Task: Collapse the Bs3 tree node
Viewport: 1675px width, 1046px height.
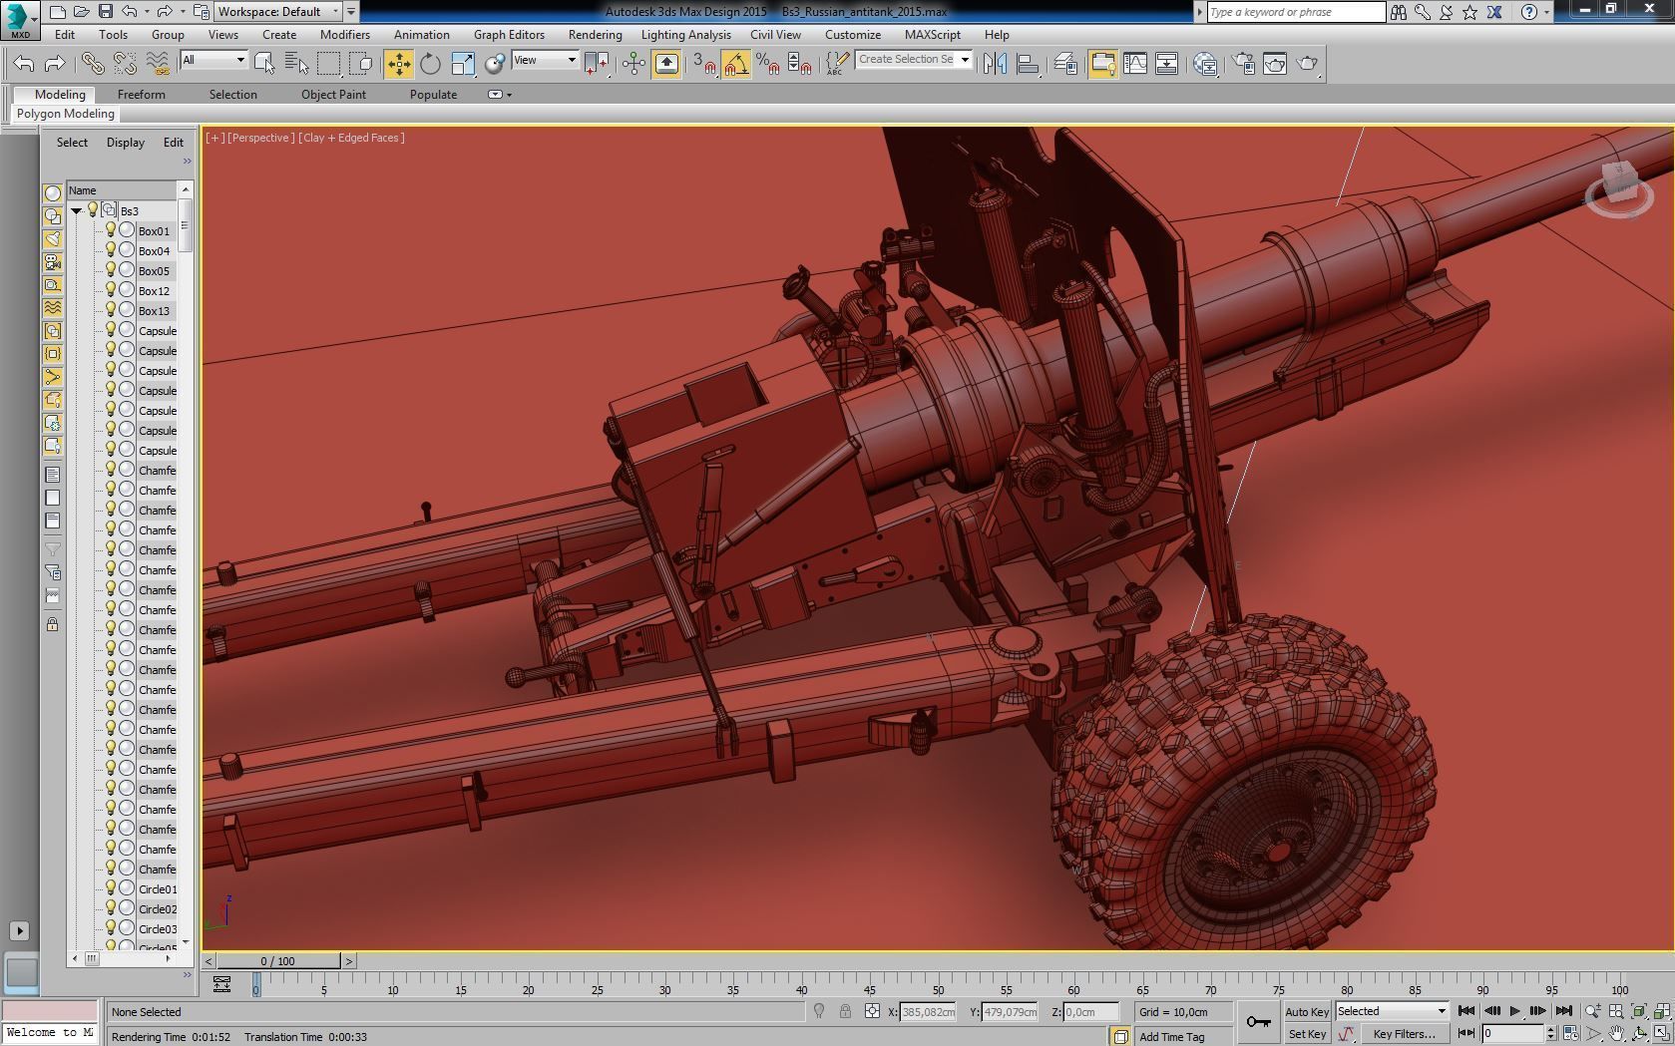Action: [77, 210]
